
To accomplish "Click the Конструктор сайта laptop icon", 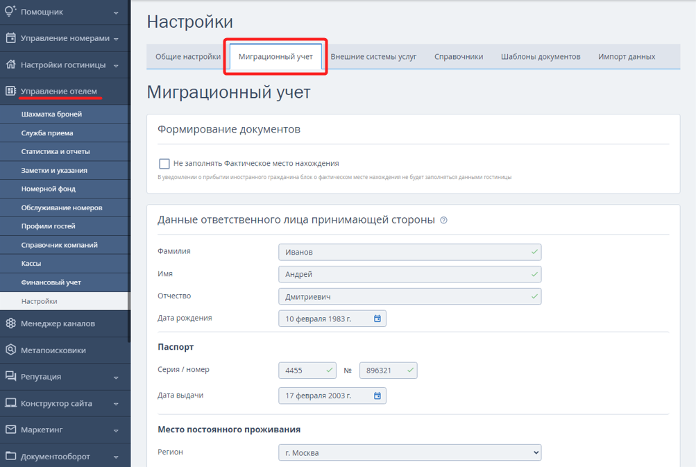I will pyautogui.click(x=10, y=403).
